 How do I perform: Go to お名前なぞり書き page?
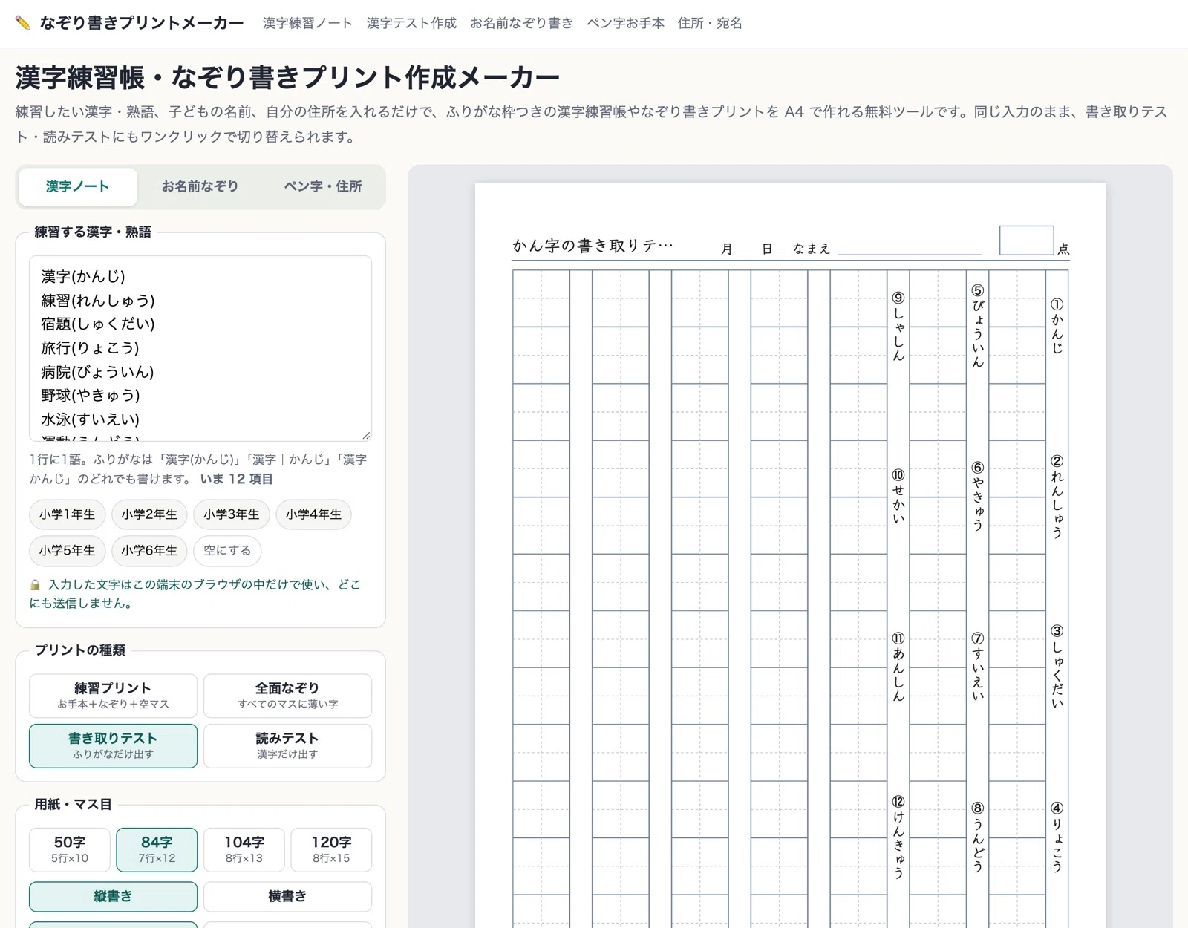coord(521,23)
